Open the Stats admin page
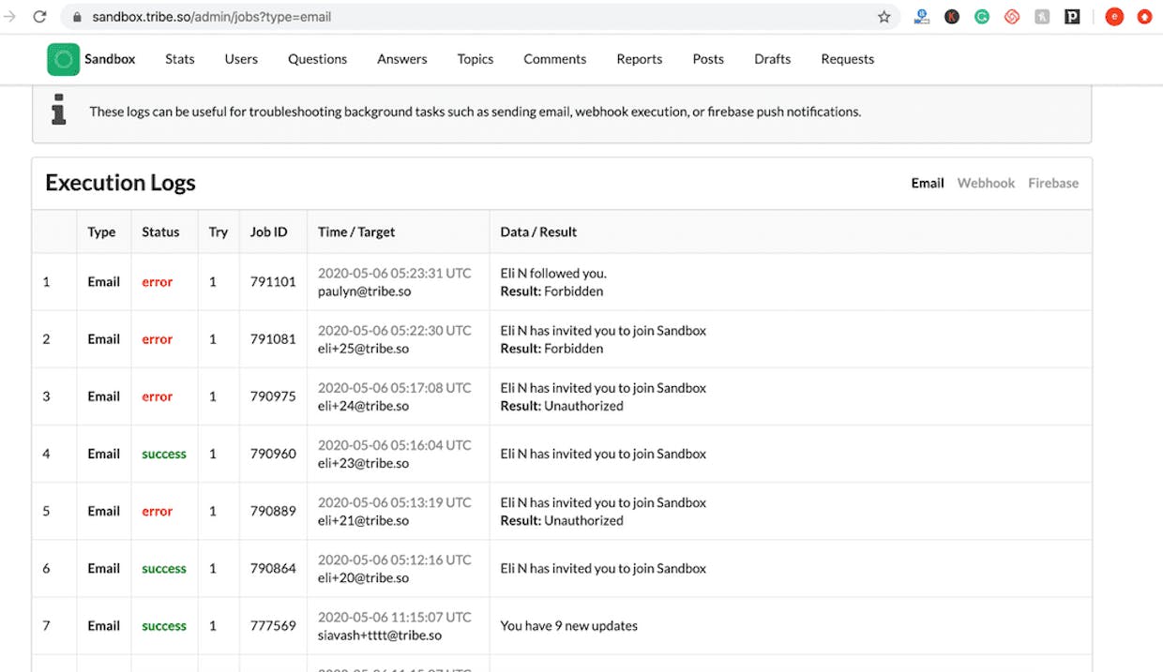Image resolution: width=1163 pixels, height=672 pixels. [180, 59]
